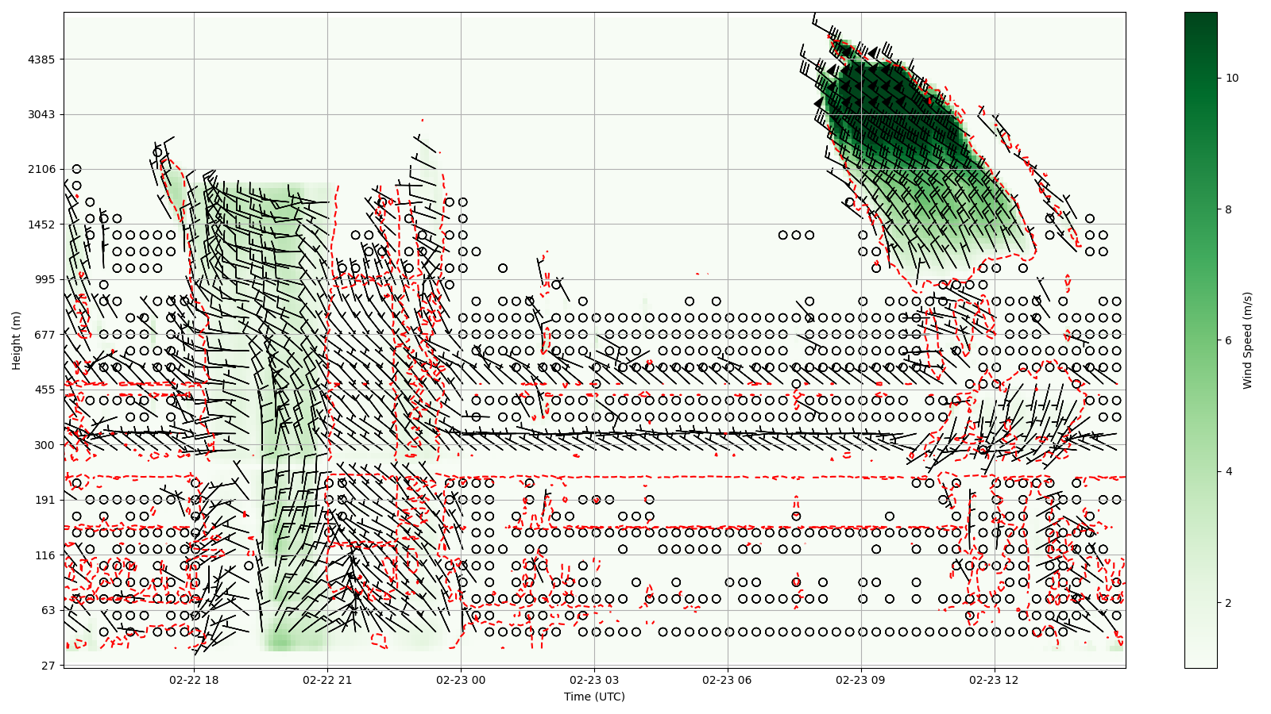
Task: Select the 27 height tick label
Action: (48, 665)
